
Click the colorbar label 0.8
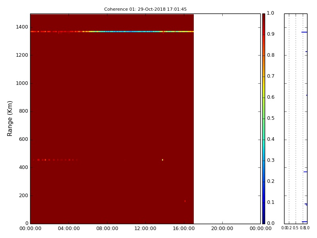pos(271,55)
